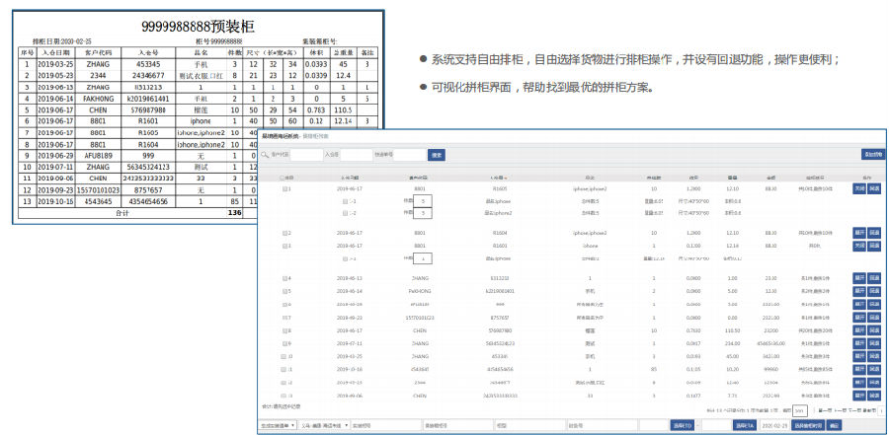Click the 合计 row label in the 预装柜 sheet
The height and width of the screenshot is (435, 889).
pos(122,213)
